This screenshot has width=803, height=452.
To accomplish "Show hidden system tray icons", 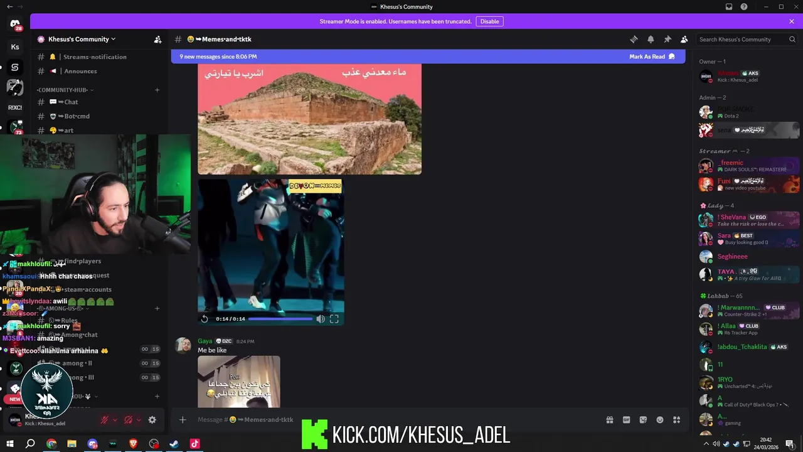I will [706, 444].
